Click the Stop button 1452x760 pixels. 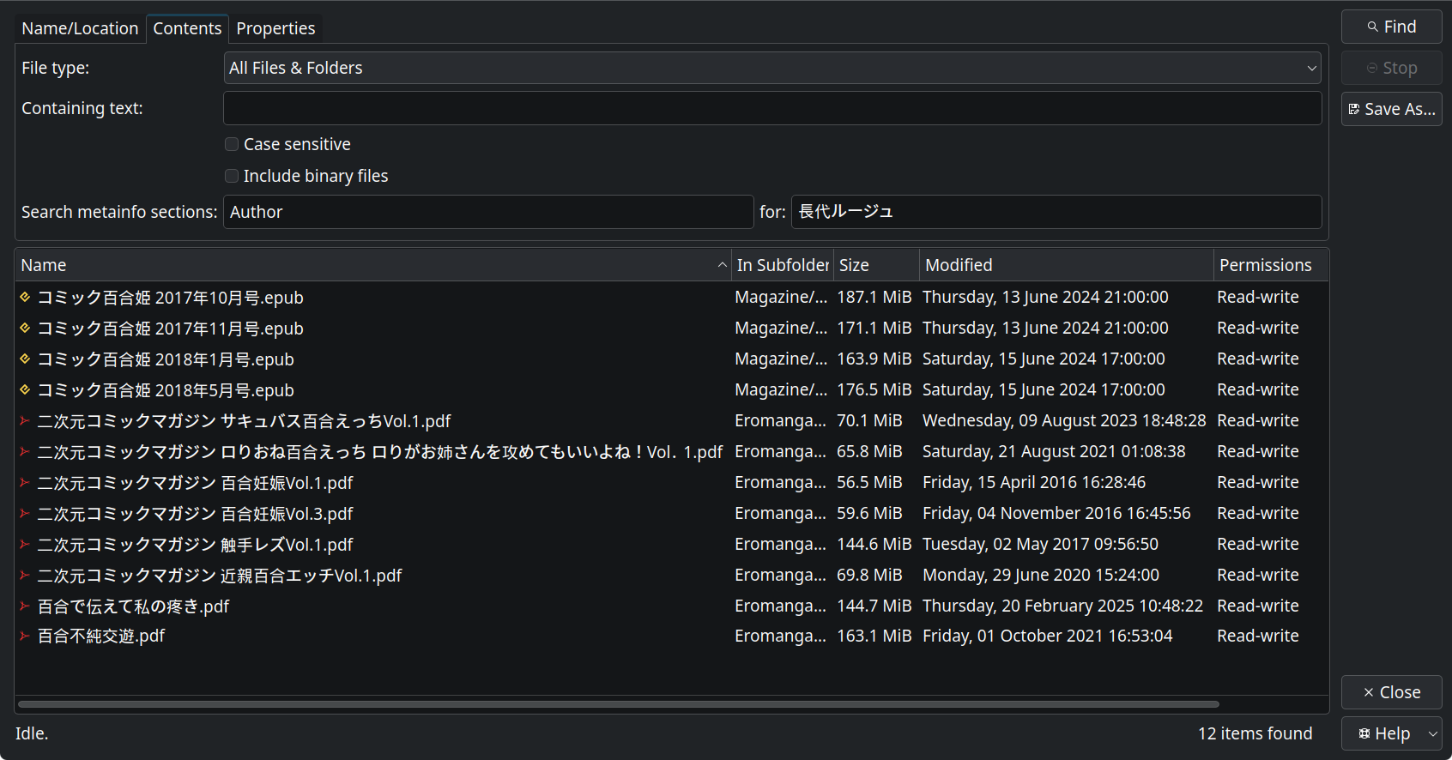coord(1392,68)
